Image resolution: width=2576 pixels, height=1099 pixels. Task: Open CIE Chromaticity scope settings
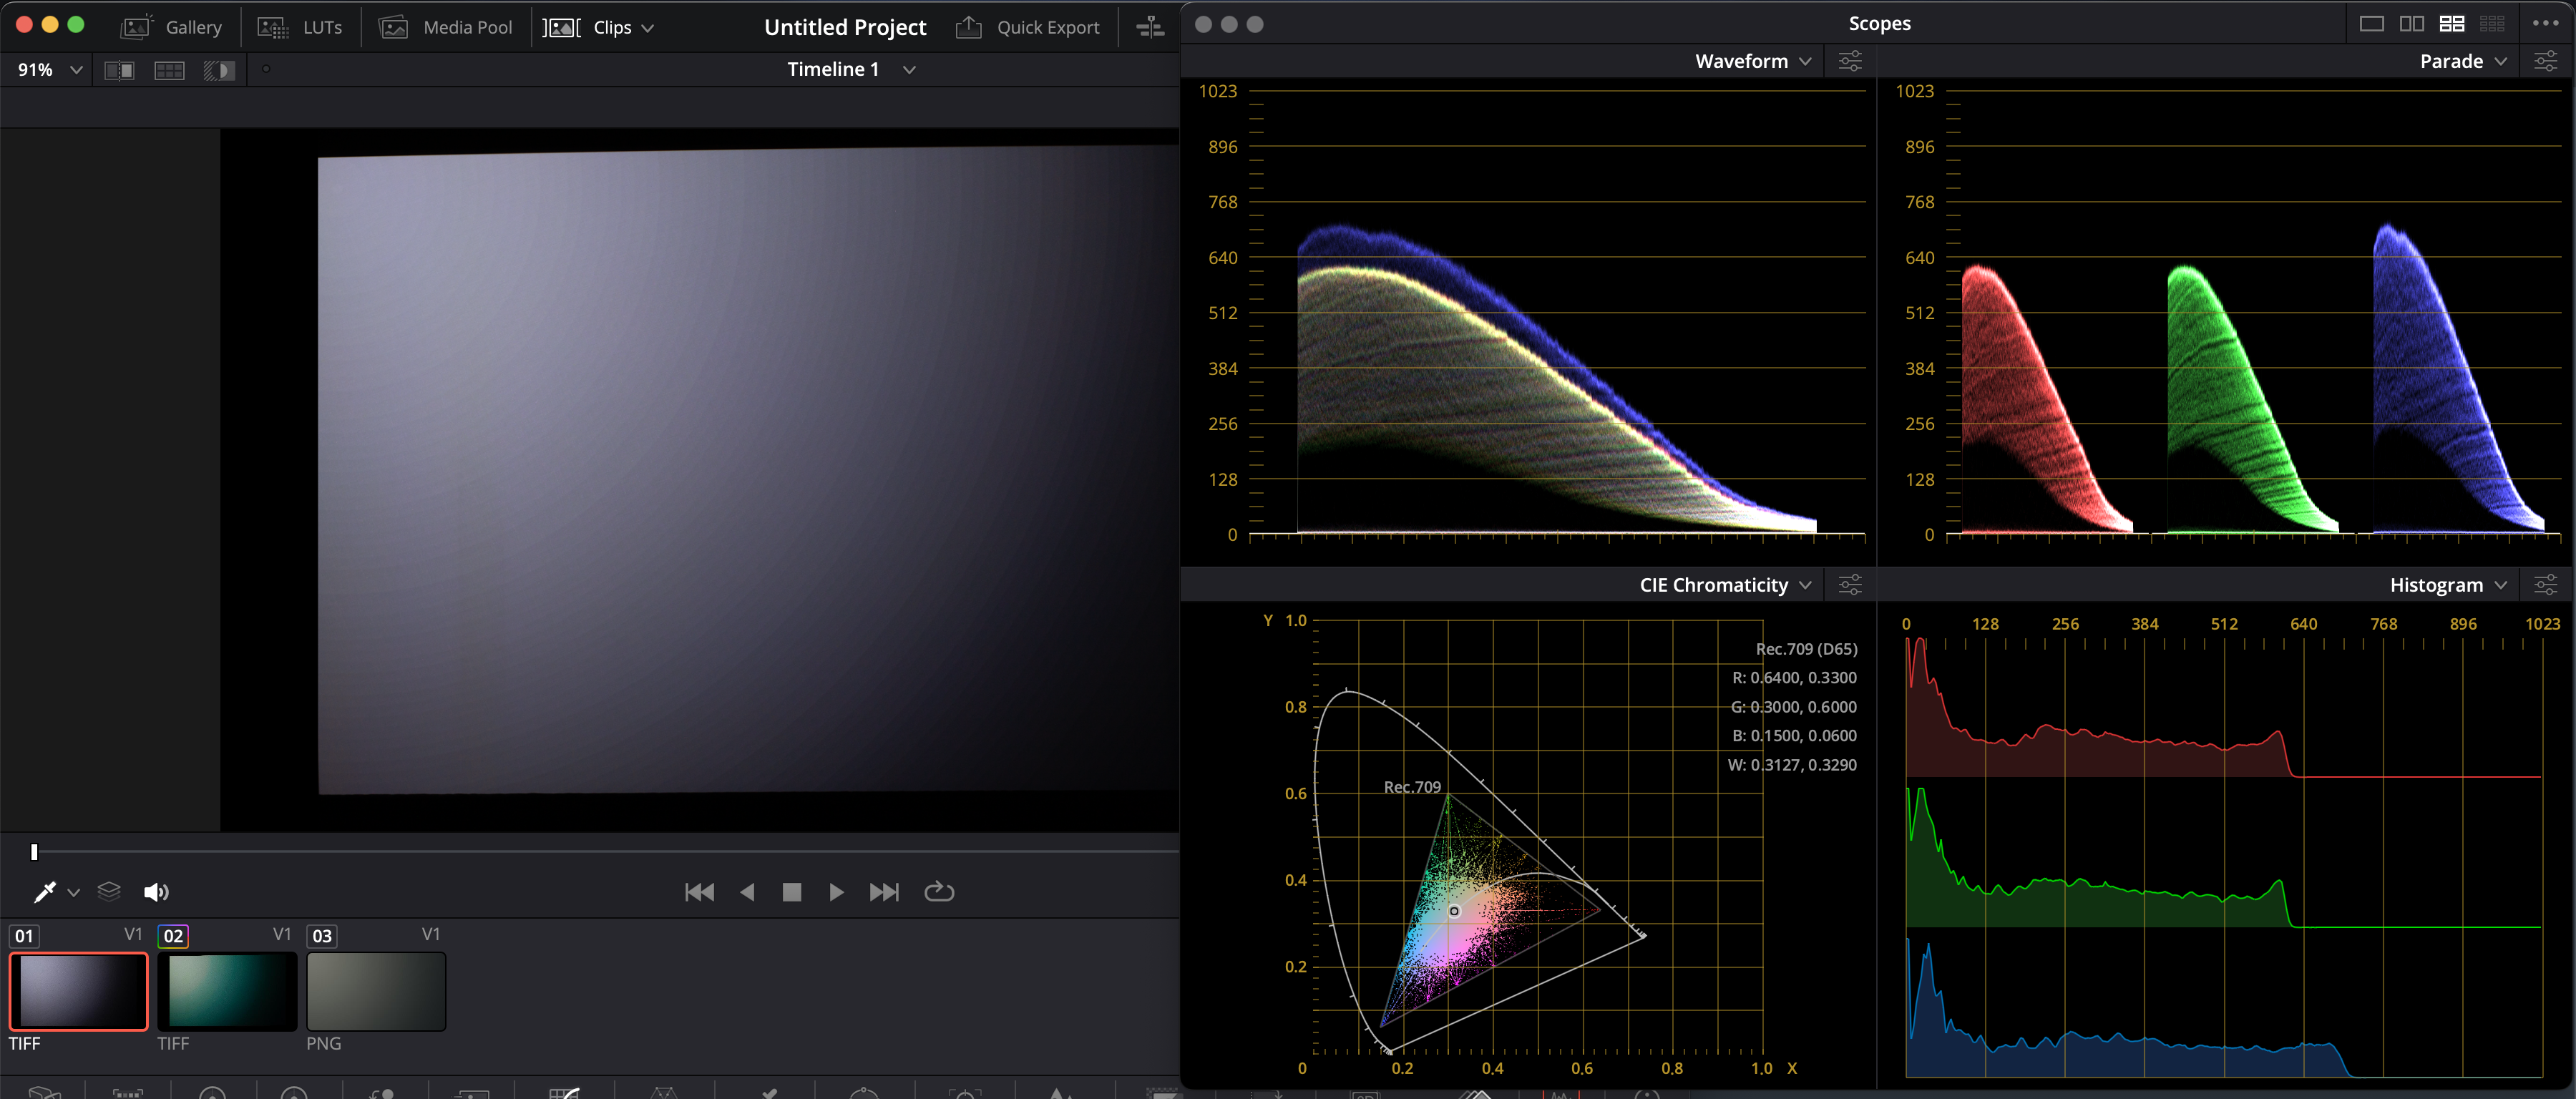coord(1849,585)
